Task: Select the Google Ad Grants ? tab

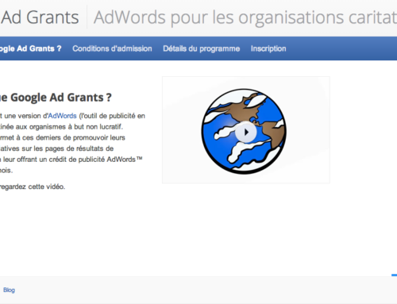Action: tap(30, 48)
